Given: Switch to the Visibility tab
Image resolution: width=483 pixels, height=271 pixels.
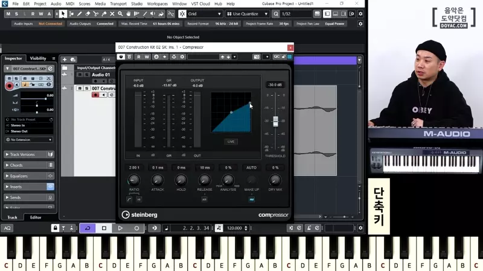Looking at the screenshot, I should click(x=38, y=58).
